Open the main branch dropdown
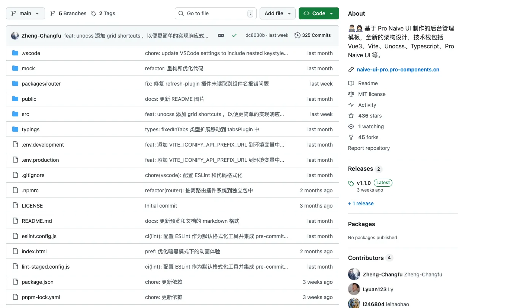Viewport: 514px width, 308px height. (25, 13)
